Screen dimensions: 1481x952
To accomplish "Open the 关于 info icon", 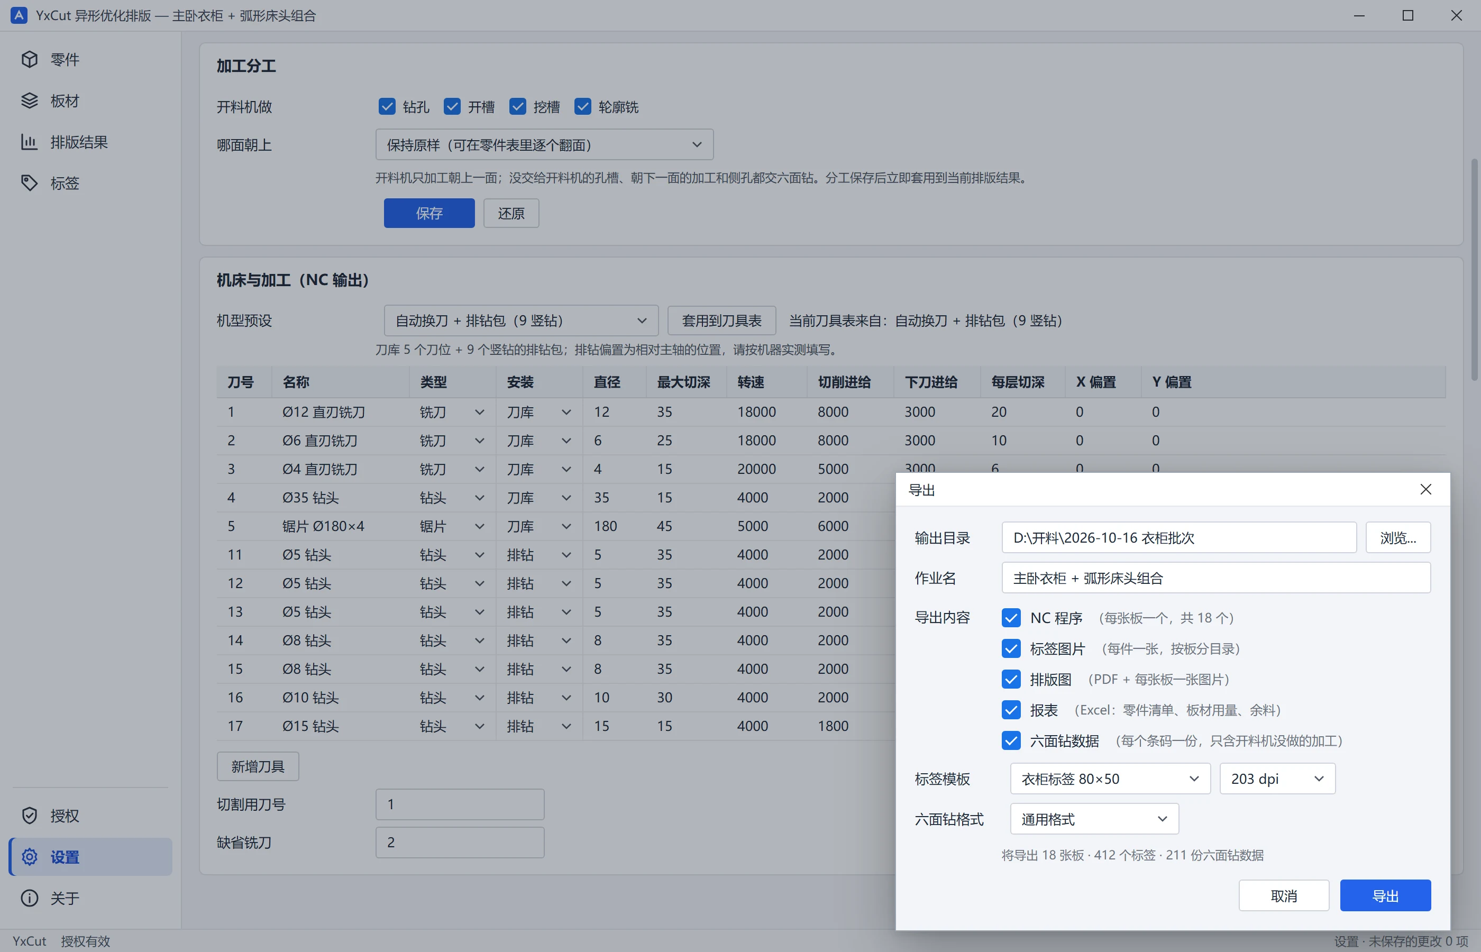I will [30, 898].
